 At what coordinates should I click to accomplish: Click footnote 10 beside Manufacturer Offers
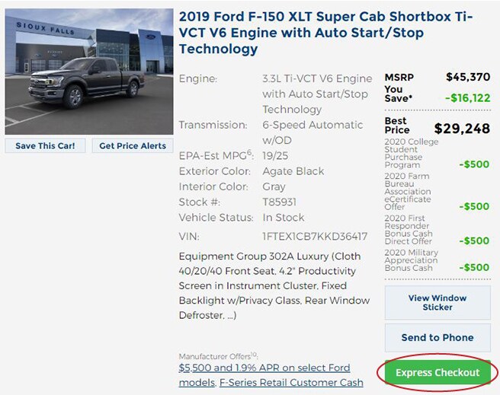tap(254, 354)
